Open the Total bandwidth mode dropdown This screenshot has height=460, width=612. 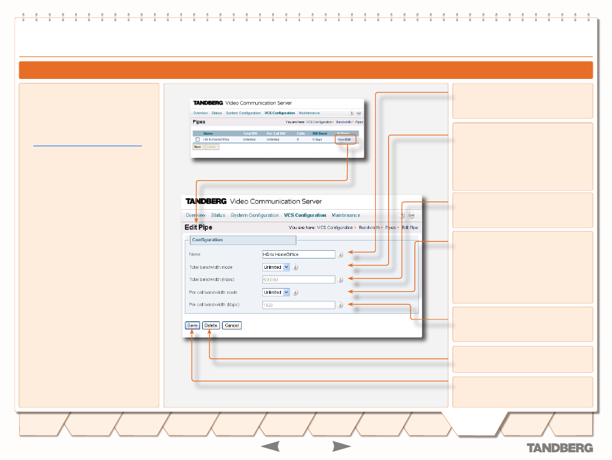tap(276, 268)
